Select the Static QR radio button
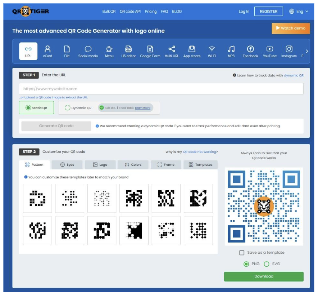318x297 pixels. click(28, 108)
